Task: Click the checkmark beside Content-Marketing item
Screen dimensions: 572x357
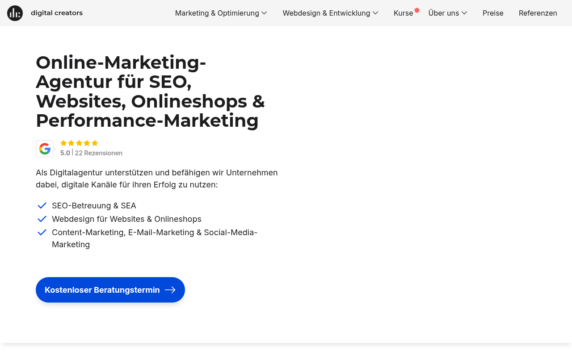Action: (42, 232)
